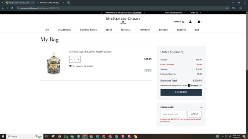248x139 pixels.
Task: Open the Kitchen & Dining menu
Action: (88, 30)
